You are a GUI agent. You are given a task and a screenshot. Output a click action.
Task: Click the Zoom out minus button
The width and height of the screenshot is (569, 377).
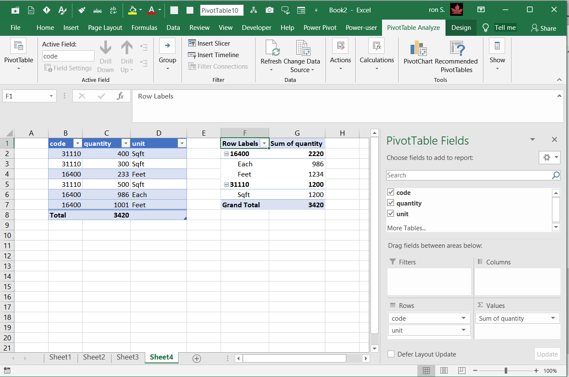coord(475,371)
